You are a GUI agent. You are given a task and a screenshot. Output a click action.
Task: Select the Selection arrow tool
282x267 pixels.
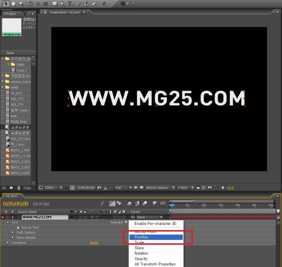click(x=6, y=4)
